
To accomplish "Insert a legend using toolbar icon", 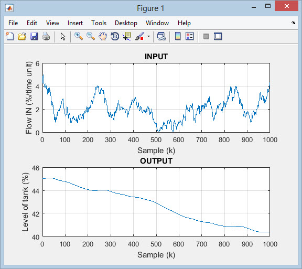I will 189,36.
